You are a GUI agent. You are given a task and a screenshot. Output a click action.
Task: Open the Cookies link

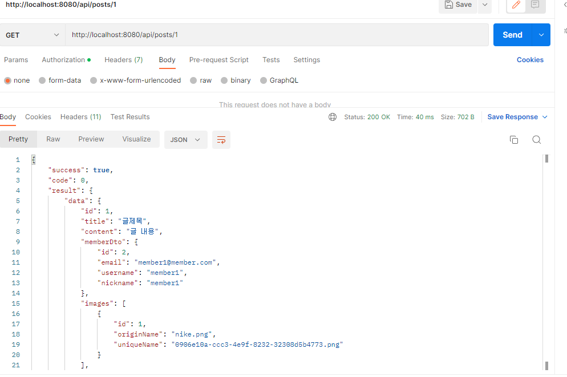pyautogui.click(x=530, y=60)
